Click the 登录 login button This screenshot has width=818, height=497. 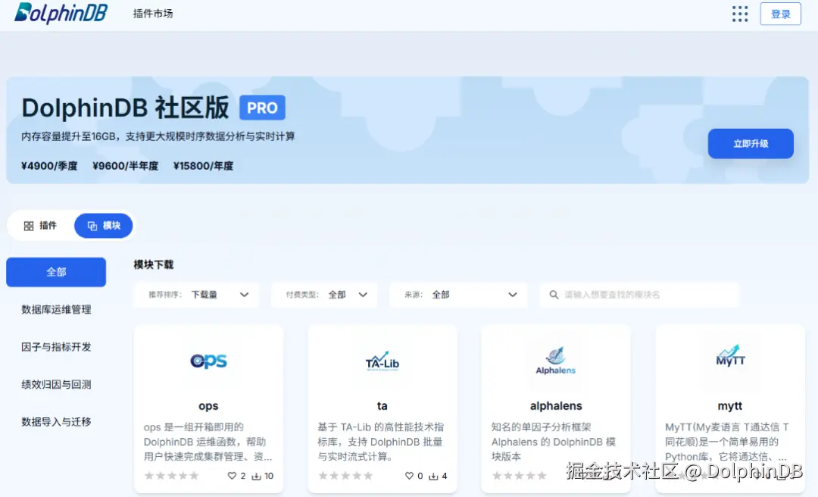(780, 14)
